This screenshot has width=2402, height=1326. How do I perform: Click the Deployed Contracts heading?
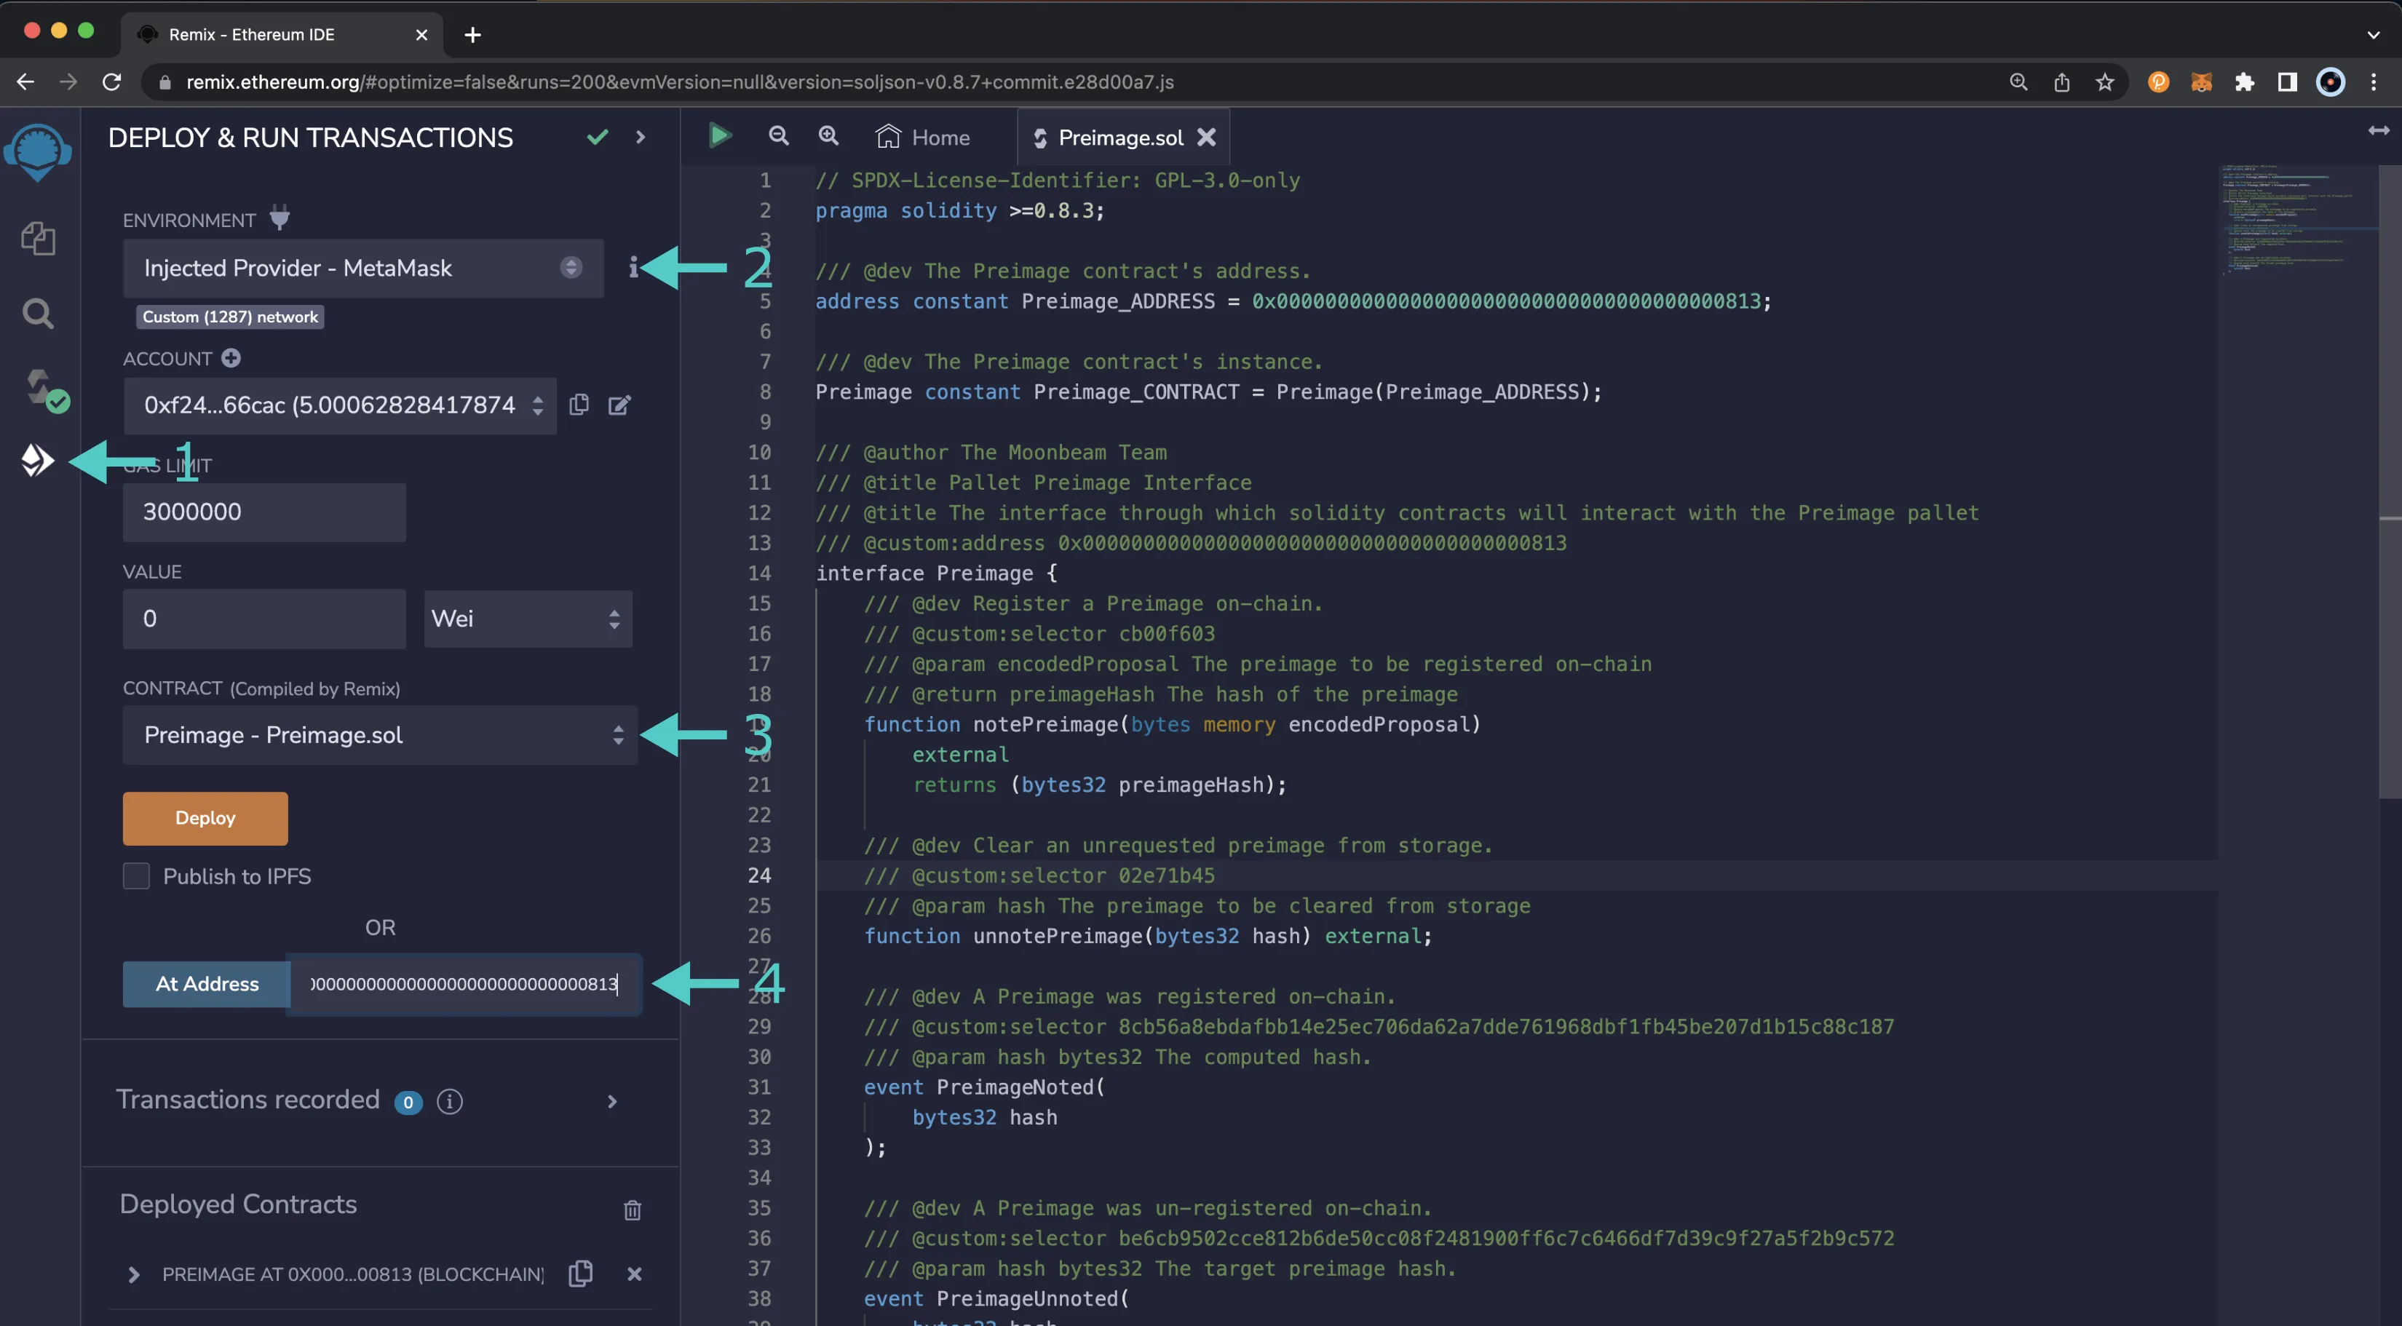[x=238, y=1204]
